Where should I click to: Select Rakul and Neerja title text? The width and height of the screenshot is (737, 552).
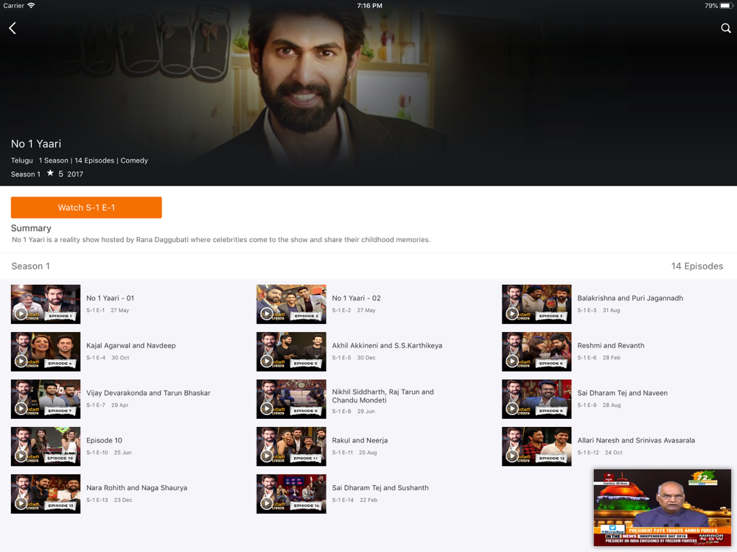[x=360, y=440]
